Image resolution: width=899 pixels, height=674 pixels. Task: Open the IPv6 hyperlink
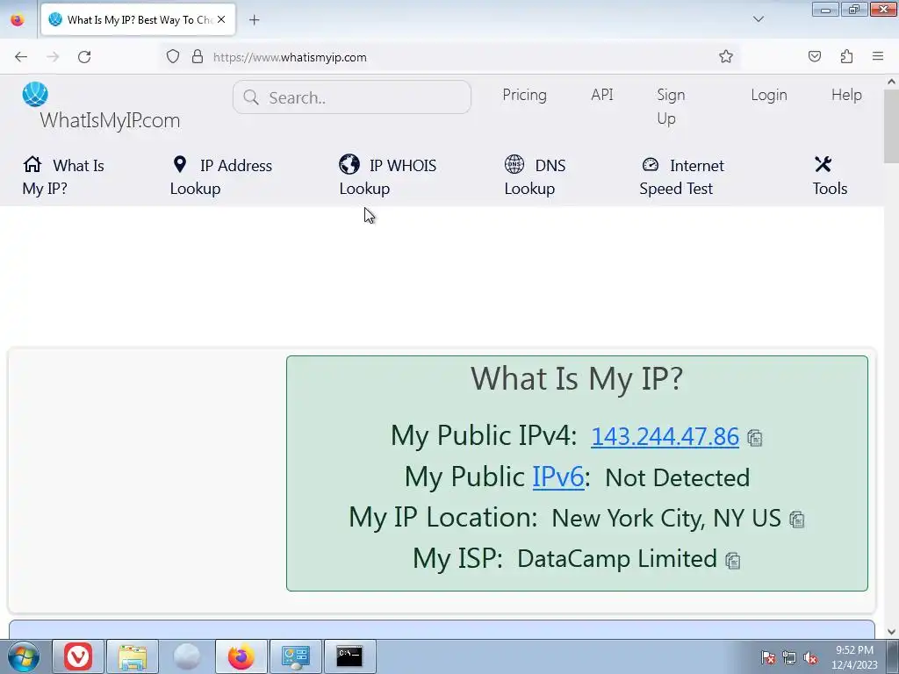(557, 477)
